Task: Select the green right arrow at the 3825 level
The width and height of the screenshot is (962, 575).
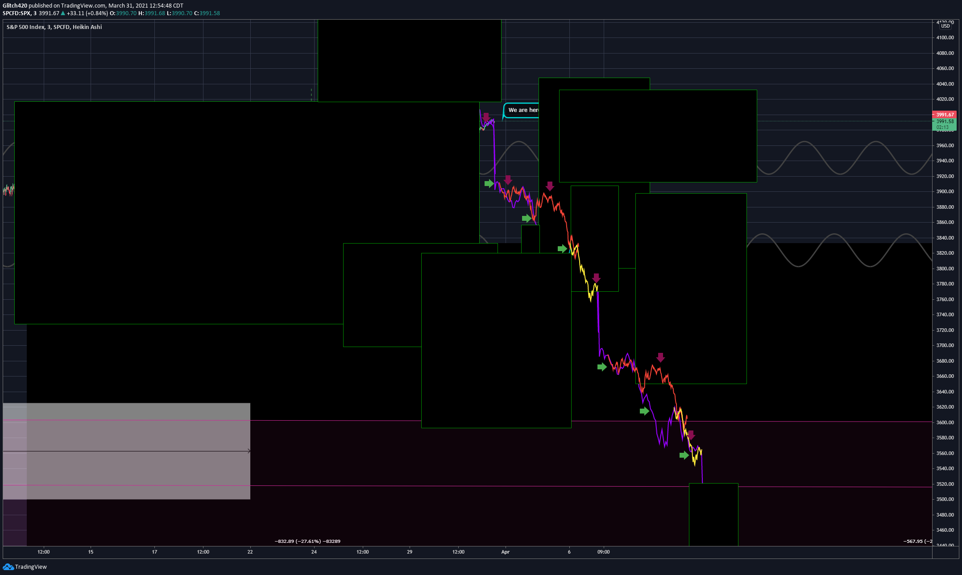Action: coord(562,248)
